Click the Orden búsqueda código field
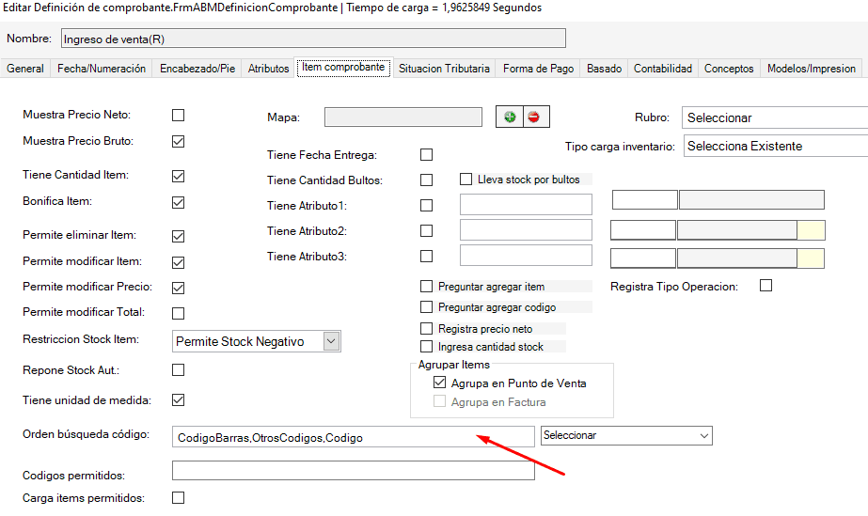The width and height of the screenshot is (868, 516). pos(353,438)
